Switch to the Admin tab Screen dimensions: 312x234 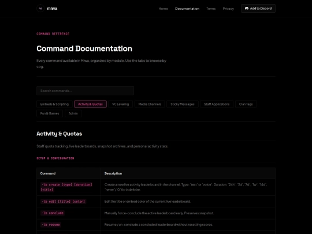[73, 113]
